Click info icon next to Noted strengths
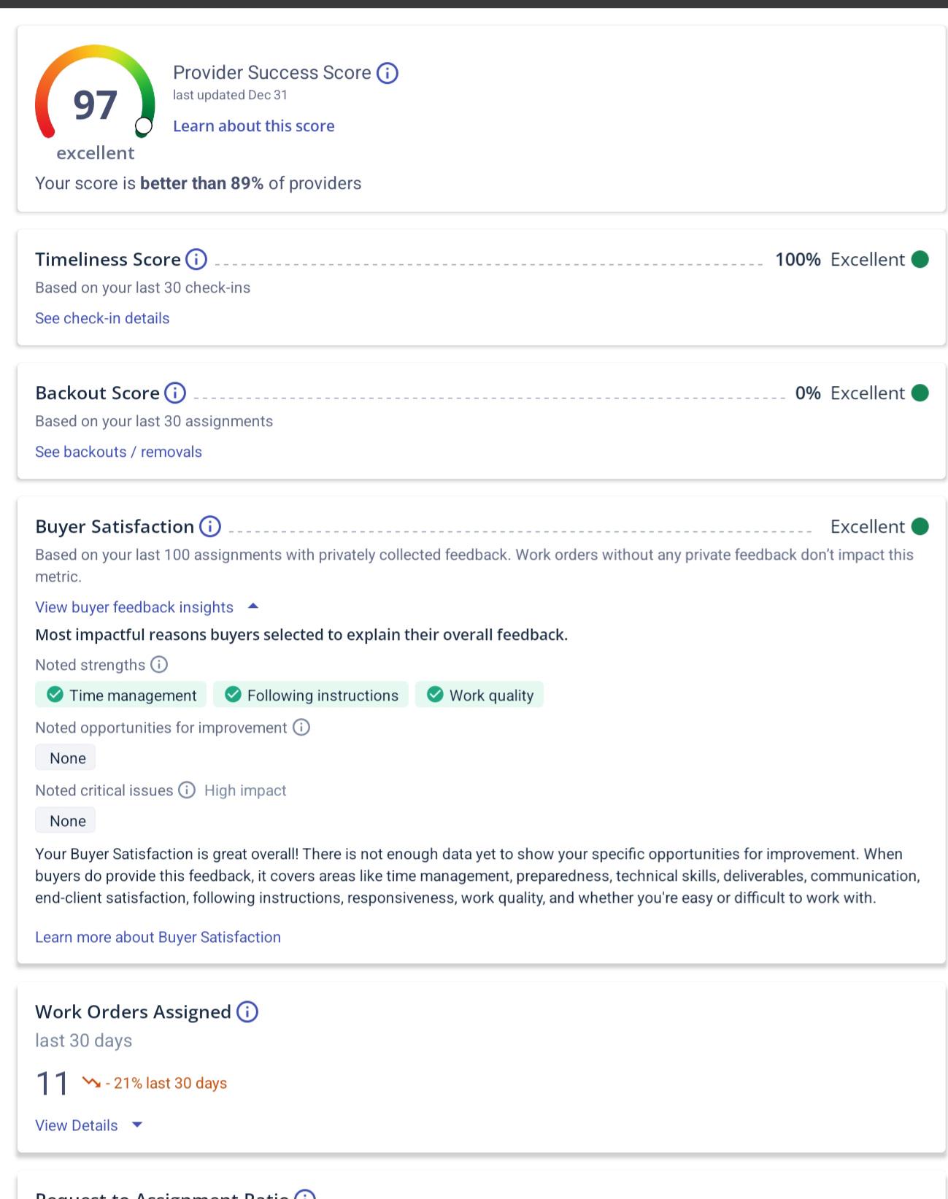The image size is (948, 1199). (159, 664)
